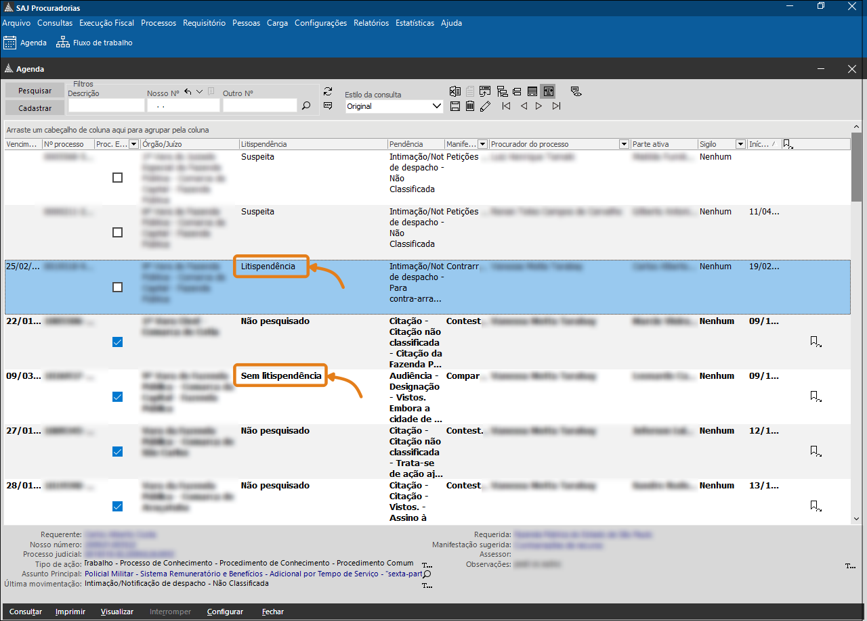Go to first record with navigation arrow

point(506,106)
